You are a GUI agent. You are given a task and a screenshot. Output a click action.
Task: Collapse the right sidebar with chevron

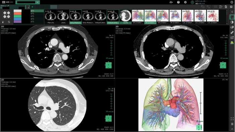232,12
